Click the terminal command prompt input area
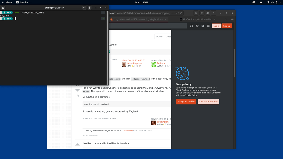This screenshot has height=159, width=283. tap(16, 18)
